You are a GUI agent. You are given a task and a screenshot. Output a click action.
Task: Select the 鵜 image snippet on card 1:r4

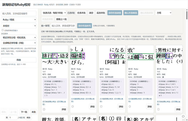tap(141, 56)
